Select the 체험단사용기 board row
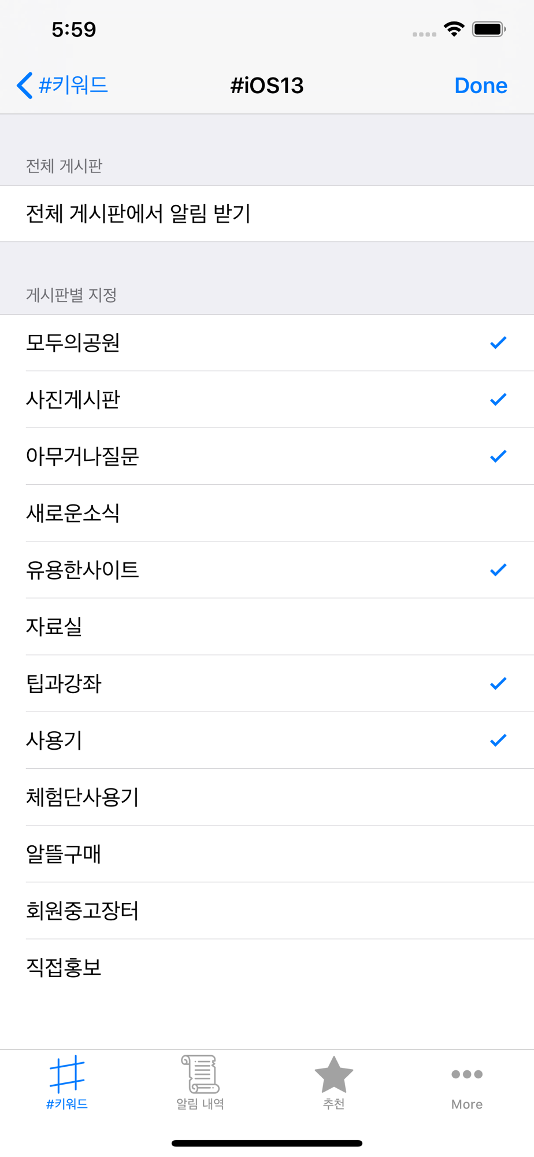This screenshot has height=1157, width=534. tap(267, 797)
